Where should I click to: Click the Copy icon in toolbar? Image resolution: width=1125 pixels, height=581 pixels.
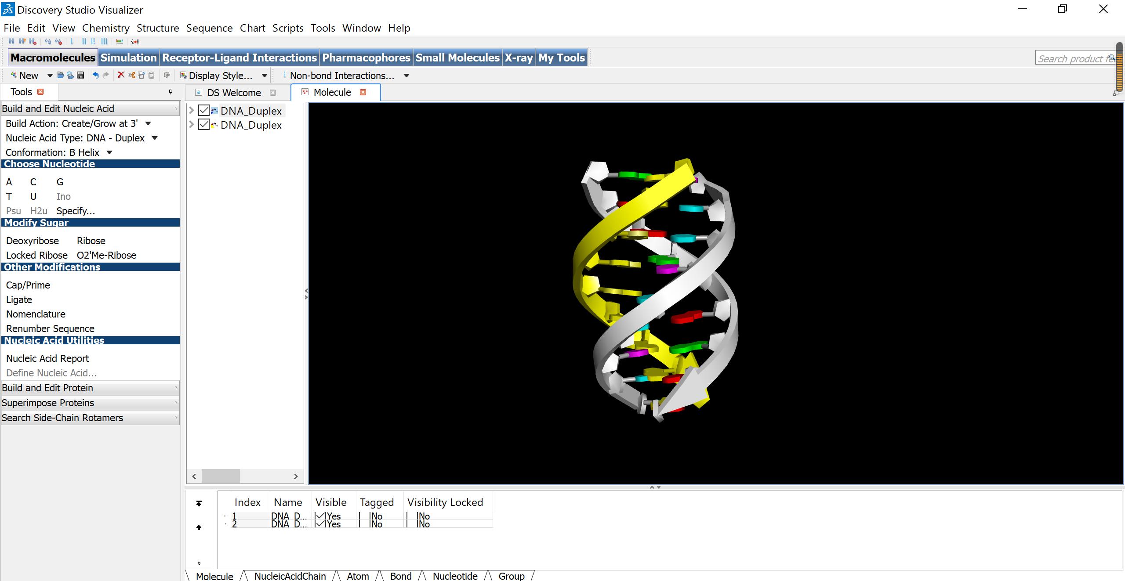click(142, 75)
